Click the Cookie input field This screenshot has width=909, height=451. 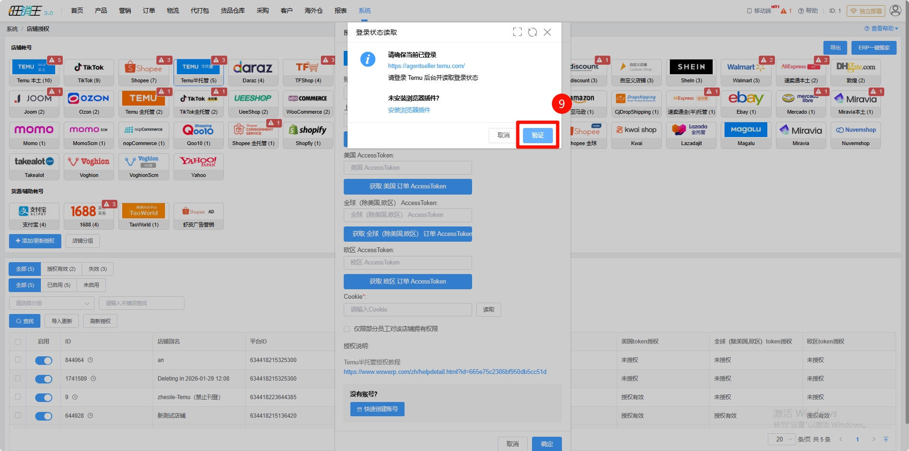(x=407, y=310)
